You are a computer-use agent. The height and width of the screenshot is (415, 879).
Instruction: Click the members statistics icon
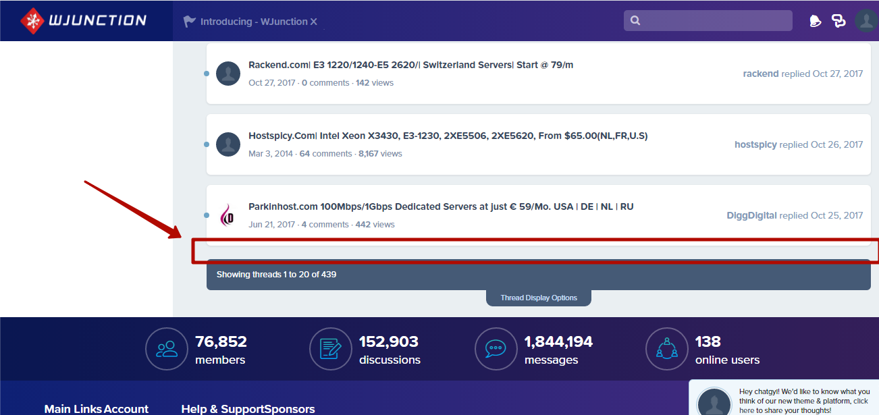tap(166, 349)
